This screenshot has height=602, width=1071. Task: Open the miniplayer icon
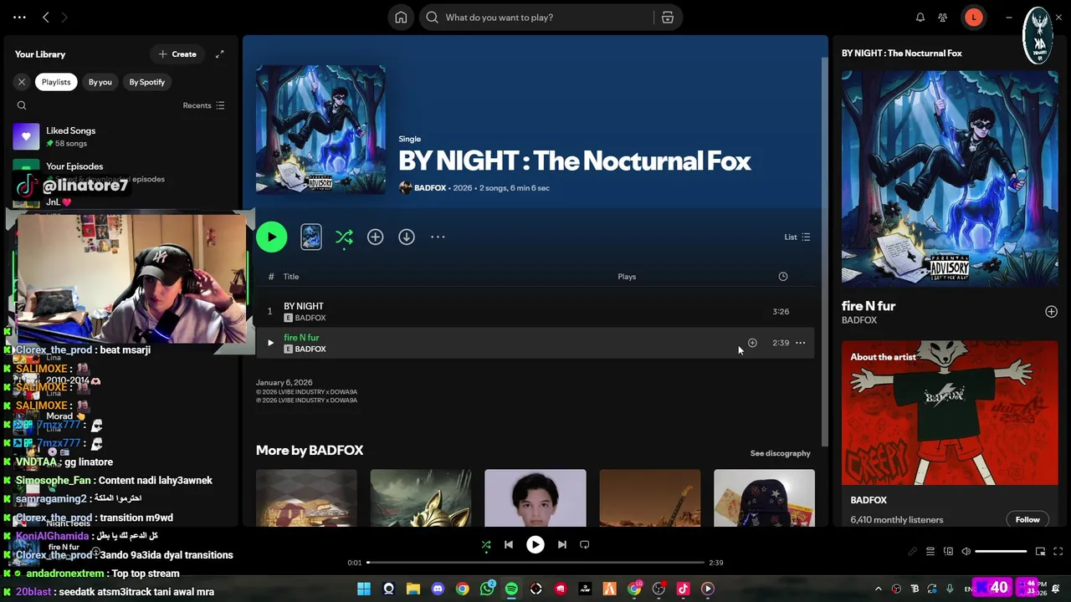(x=1040, y=552)
